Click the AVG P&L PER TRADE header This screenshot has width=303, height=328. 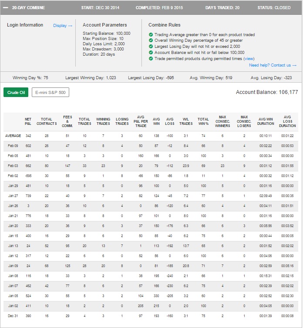pos(141,121)
